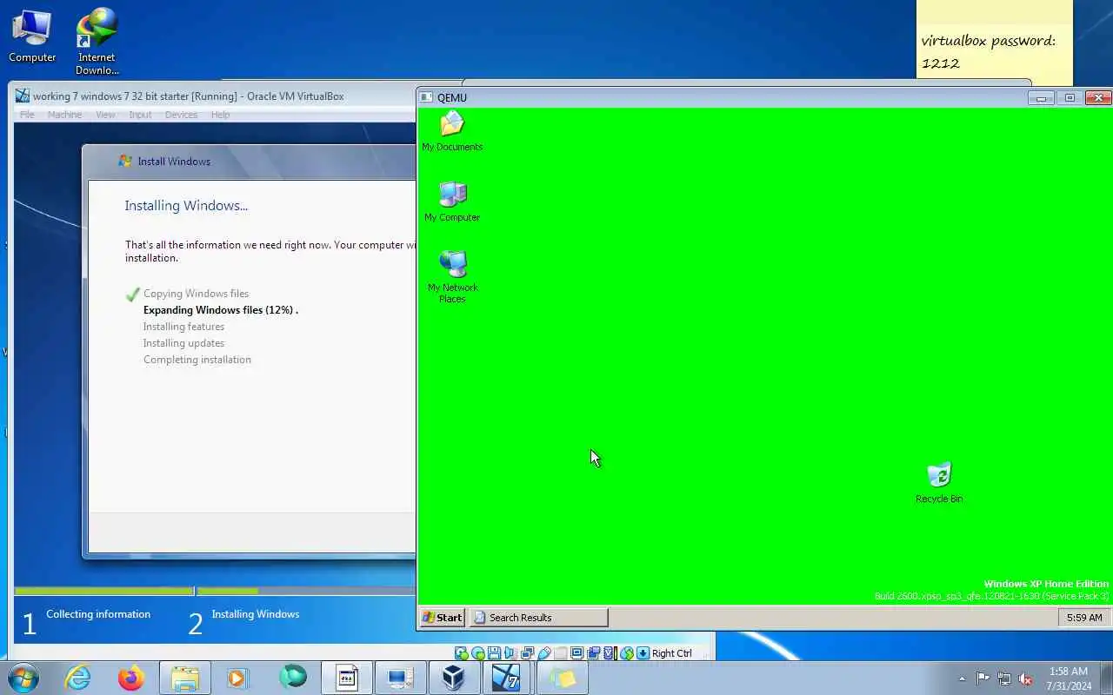The width and height of the screenshot is (1113, 695).
Task: Click the XP Start button in QEMU
Action: (x=442, y=618)
